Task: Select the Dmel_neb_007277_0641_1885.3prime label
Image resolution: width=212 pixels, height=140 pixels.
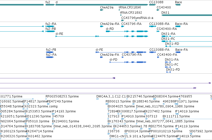Action: [x=165, y=121]
